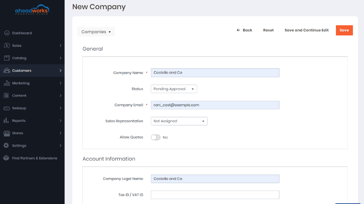
Task: Click the Marketing bar chart icon
Action: (7, 83)
